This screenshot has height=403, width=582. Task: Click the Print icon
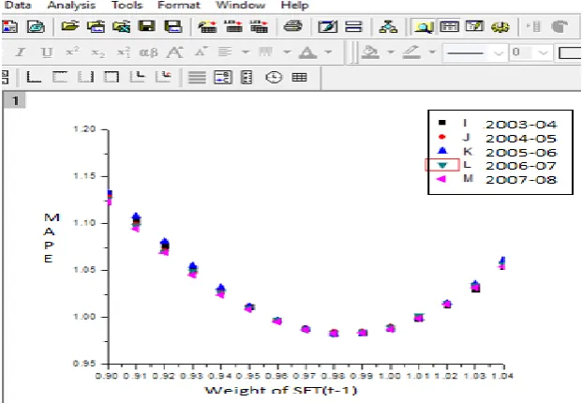point(292,27)
